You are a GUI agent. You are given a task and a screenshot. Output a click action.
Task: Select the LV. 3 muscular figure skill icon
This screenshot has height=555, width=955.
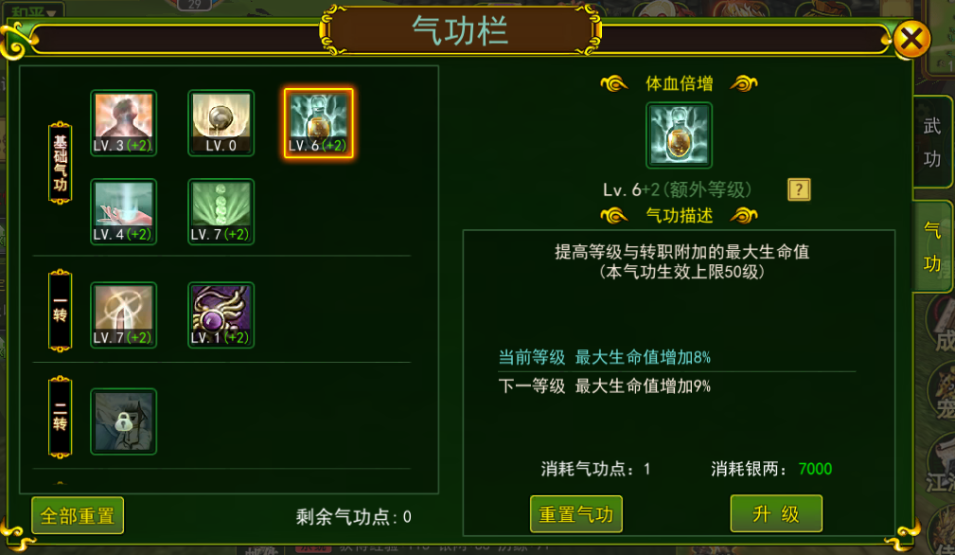click(x=124, y=123)
